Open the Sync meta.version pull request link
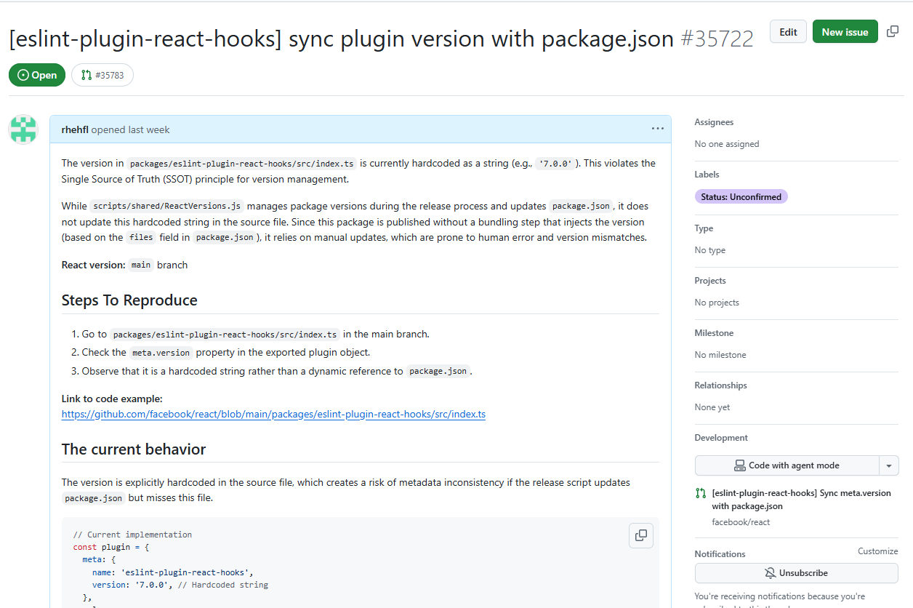The width and height of the screenshot is (913, 608). [801, 499]
